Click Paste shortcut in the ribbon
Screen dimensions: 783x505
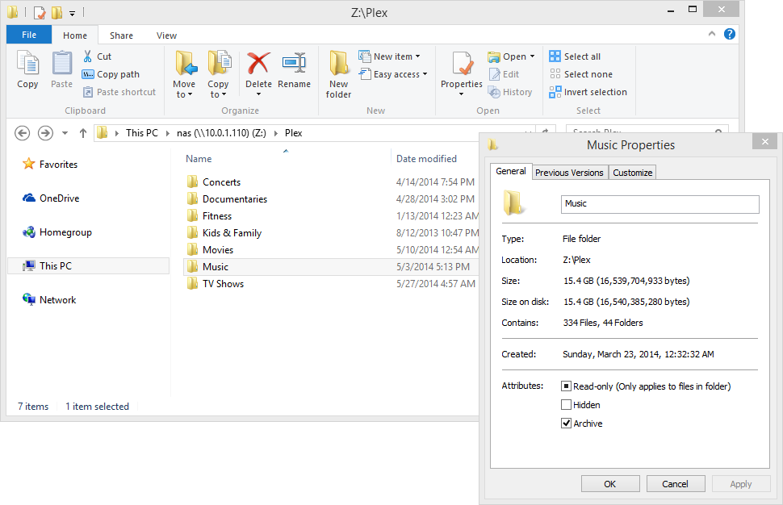pyautogui.click(x=119, y=92)
